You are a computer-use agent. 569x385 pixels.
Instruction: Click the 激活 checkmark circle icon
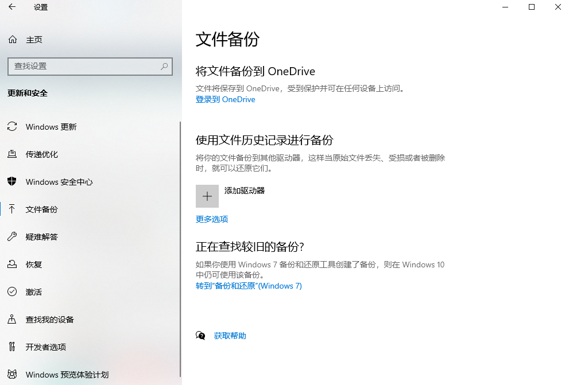click(x=12, y=292)
